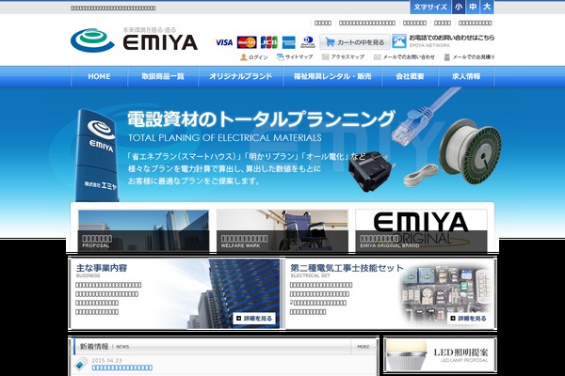565x376 pixels.
Task: Click the MasterCard icon
Action: [247, 42]
